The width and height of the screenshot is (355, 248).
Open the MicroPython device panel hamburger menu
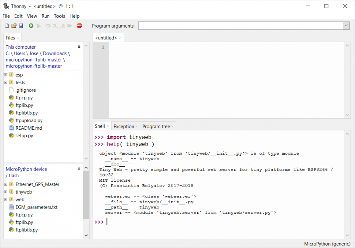coord(79,169)
